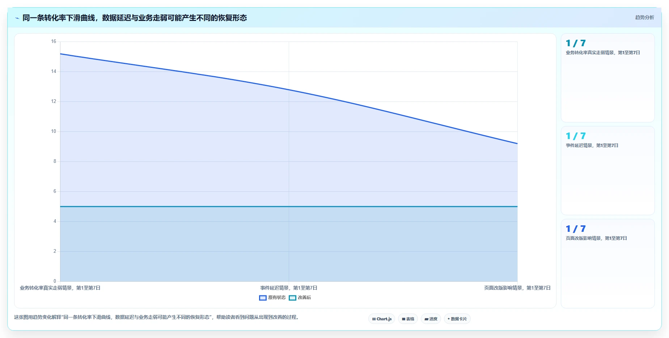Click x-axis label 页面改版影响情景，第1至第7日
669x338 pixels.
[517, 288]
